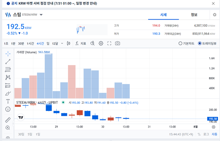Open the STEEM/KRW market dropdown
Viewport: 220px width, 141px height.
pos(41,14)
